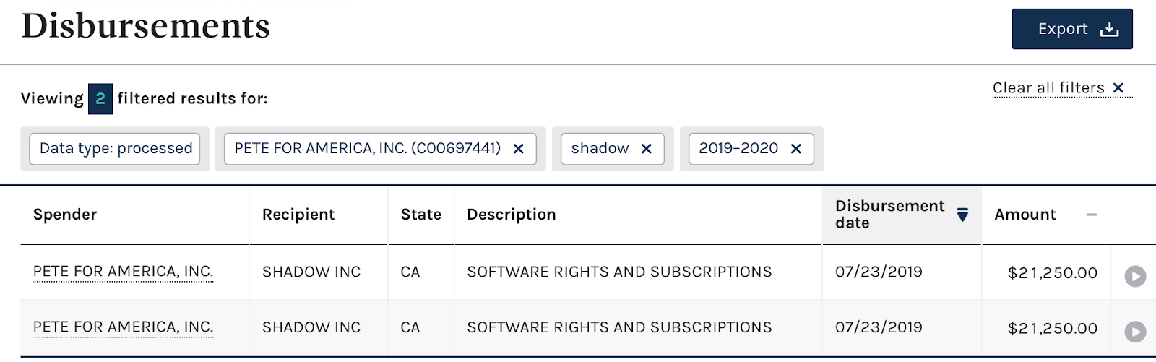Click the Amount column sort dash
This screenshot has width=1156, height=362.
(x=1091, y=215)
